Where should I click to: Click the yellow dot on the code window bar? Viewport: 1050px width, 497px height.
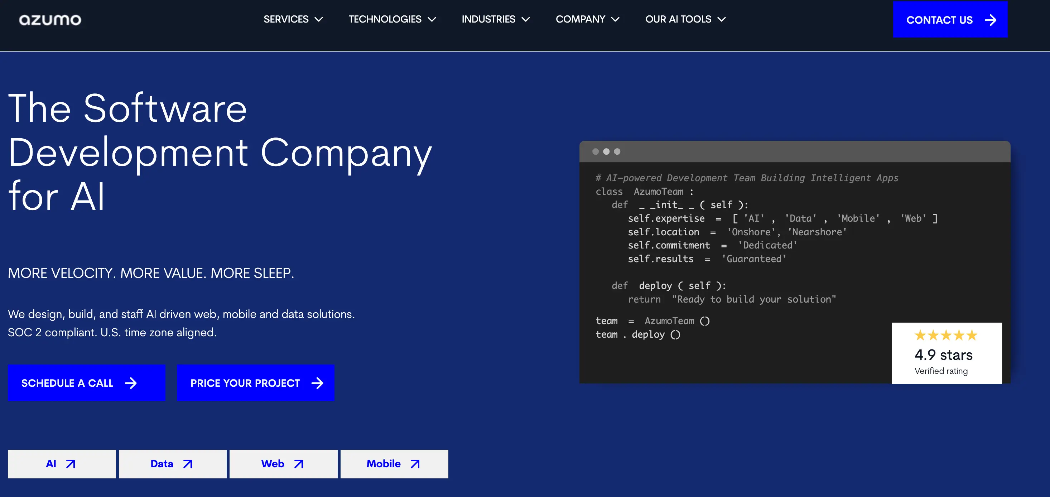click(607, 152)
